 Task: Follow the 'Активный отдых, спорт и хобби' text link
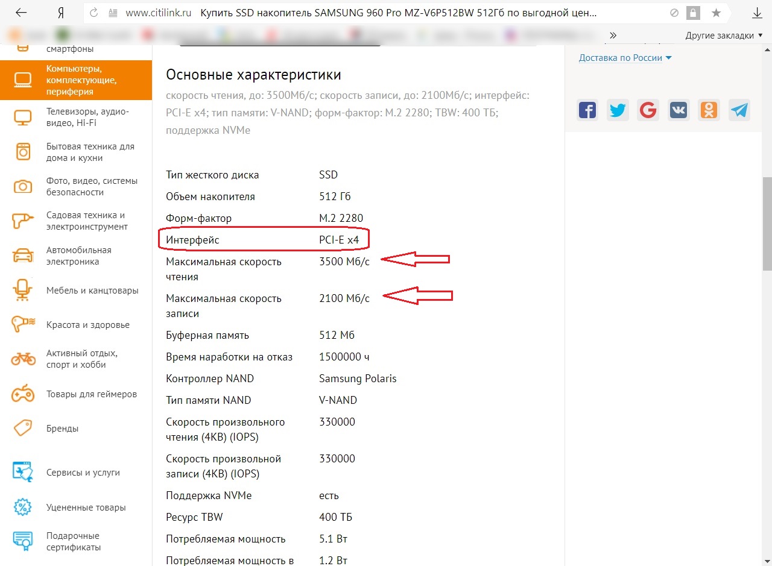(82, 359)
